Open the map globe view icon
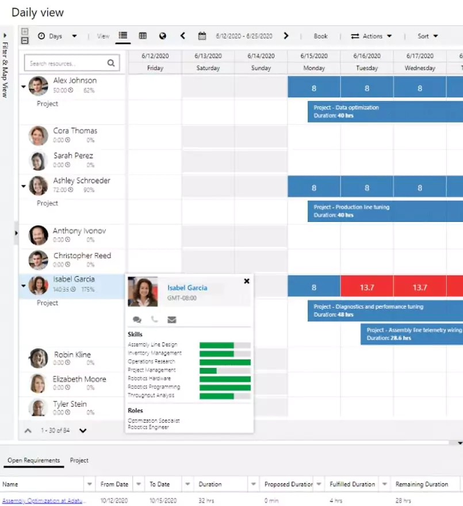The image size is (463, 506). pyautogui.click(x=163, y=36)
